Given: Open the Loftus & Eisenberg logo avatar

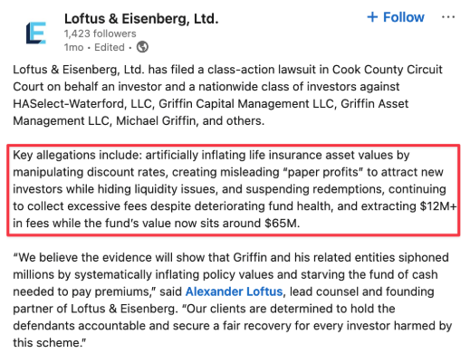Looking at the screenshot, I should point(36,33).
